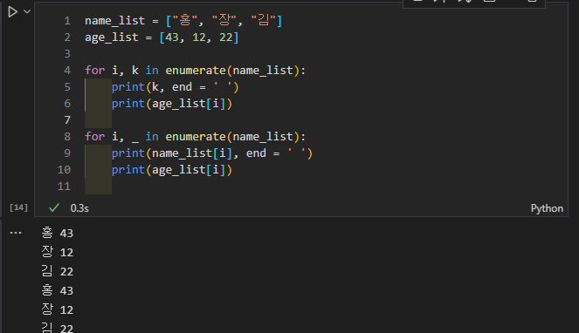This screenshot has height=333, width=579.
Task: Click the print(name_list[i], end = ' ') statement
Action: [x=212, y=153]
